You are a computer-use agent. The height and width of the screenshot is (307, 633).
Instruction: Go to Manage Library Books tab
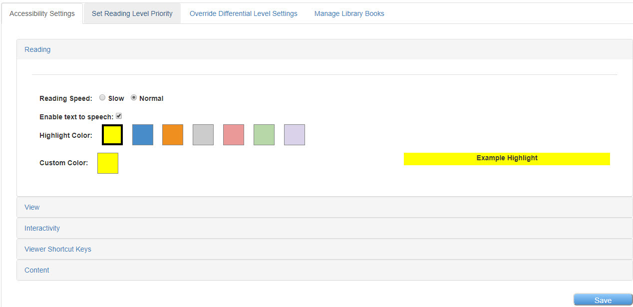pos(349,13)
